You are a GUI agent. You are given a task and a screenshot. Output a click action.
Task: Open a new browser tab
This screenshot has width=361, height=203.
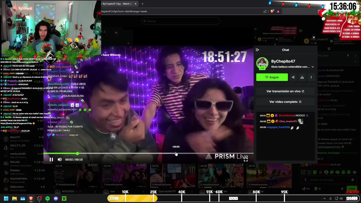coord(142,4)
